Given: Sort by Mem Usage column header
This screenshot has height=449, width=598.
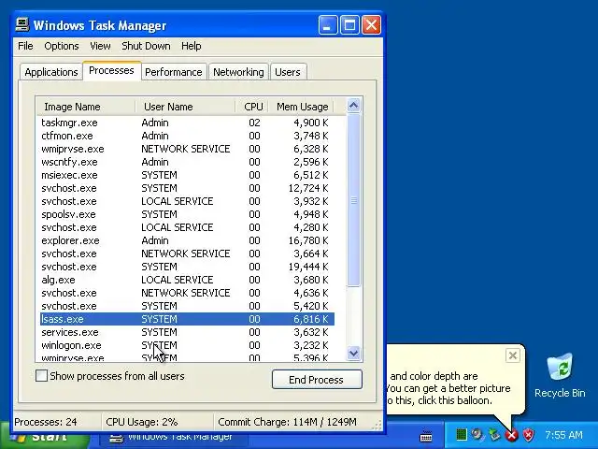Looking at the screenshot, I should coord(301,107).
